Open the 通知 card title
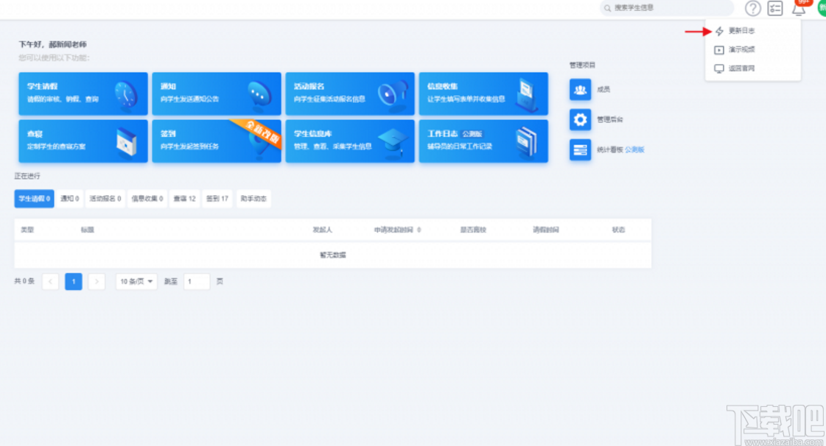This screenshot has height=446, width=826. (168, 86)
